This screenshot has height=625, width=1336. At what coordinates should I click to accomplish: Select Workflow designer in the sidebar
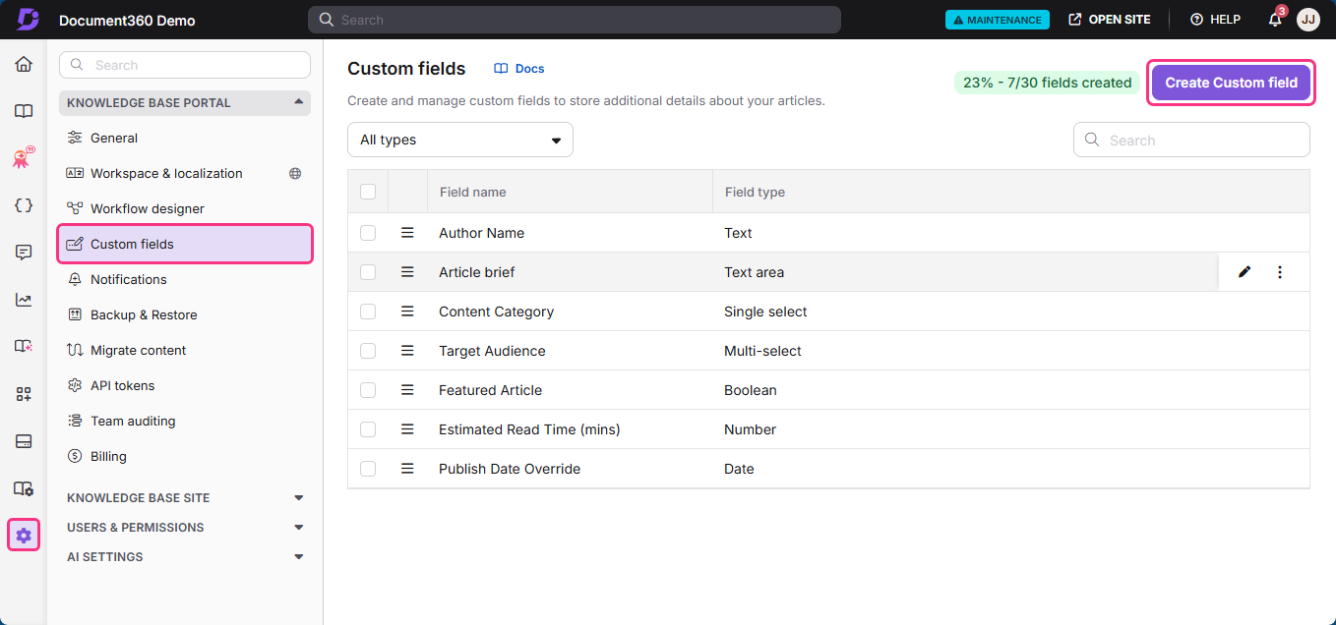click(148, 208)
